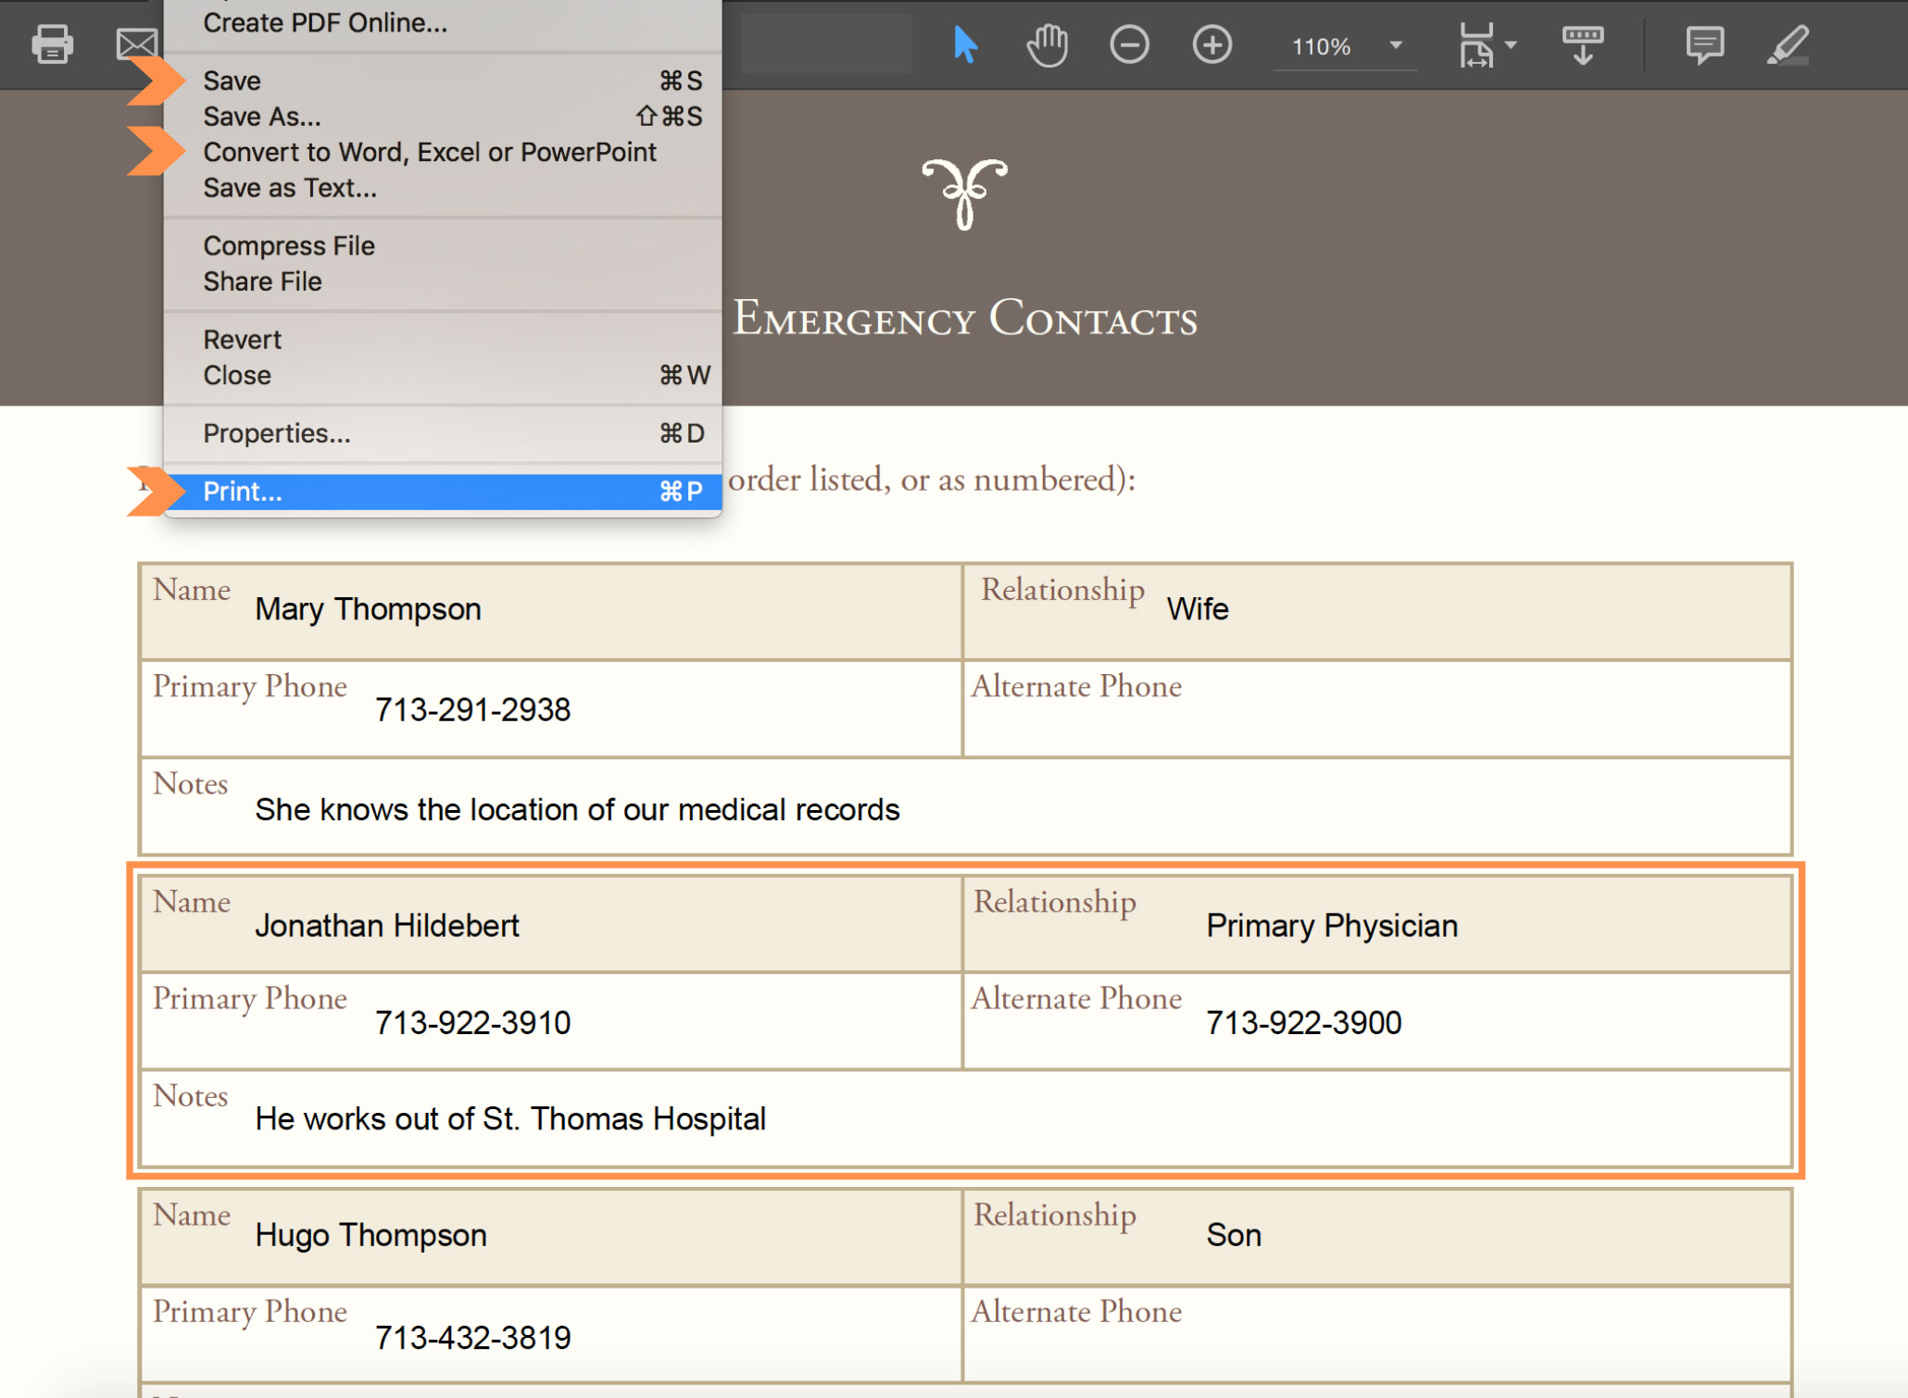The width and height of the screenshot is (1908, 1398).
Task: Activate the hand pan tool
Action: pyautogui.click(x=1047, y=44)
